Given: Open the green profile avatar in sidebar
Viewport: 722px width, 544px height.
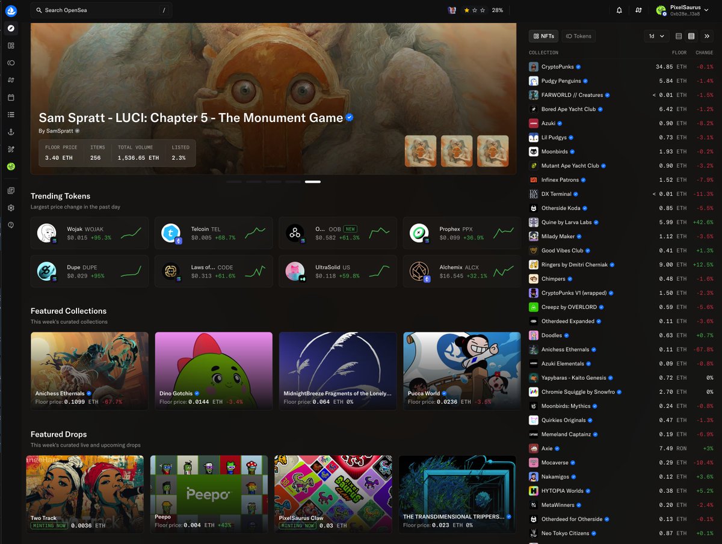Looking at the screenshot, I should (11, 167).
